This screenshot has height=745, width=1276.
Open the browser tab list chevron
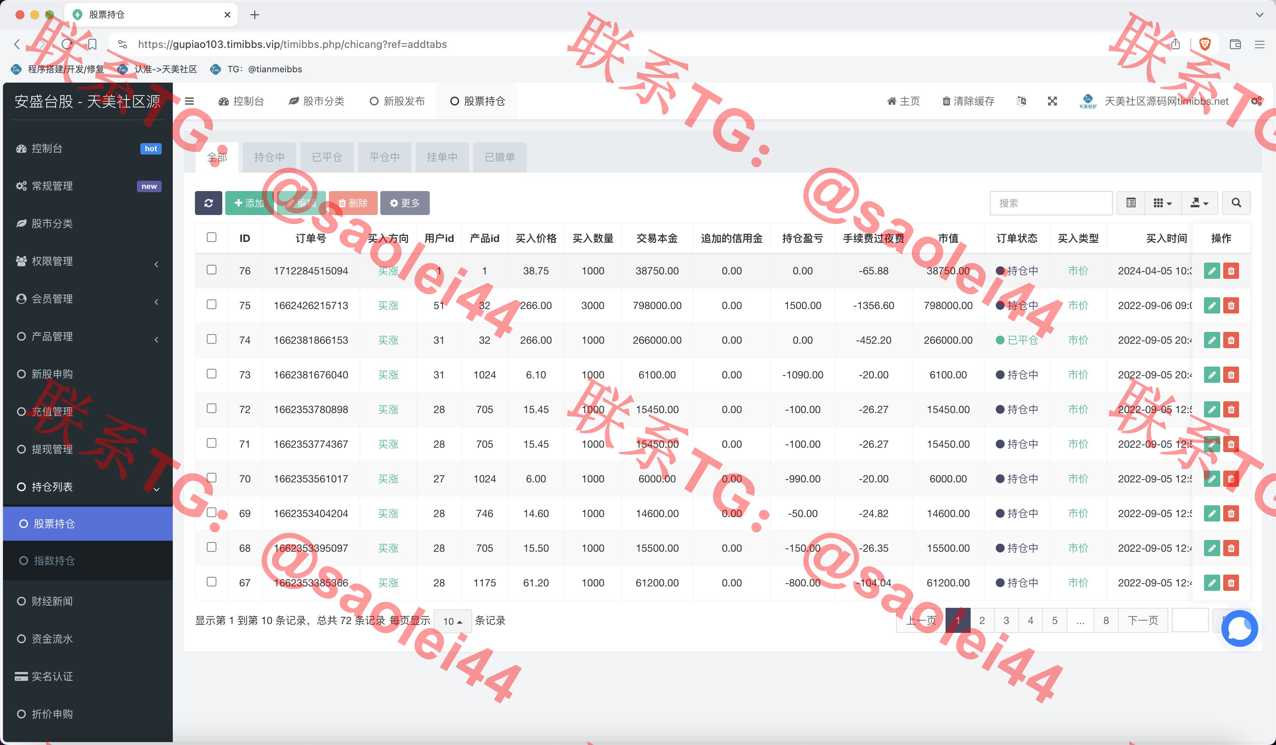(1259, 15)
